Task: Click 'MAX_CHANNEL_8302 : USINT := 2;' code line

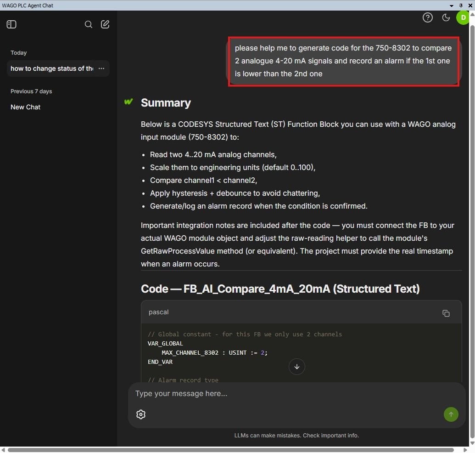Action: tap(214, 353)
